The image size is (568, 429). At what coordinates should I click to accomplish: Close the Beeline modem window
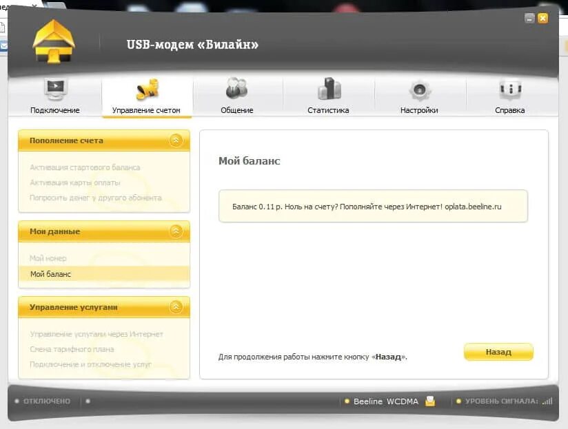tap(543, 18)
